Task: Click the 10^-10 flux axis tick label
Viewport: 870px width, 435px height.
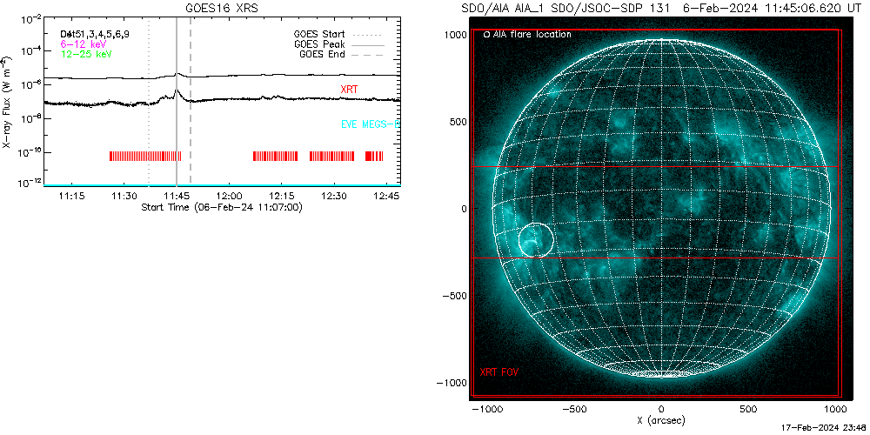Action: coord(30,153)
